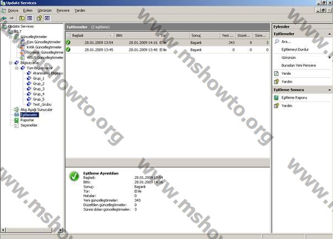Open Eşitleme Raporu action
This screenshot has height=239, width=333.
[294, 97]
